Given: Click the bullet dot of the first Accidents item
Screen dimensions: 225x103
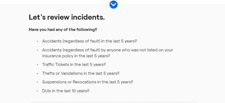Looking at the screenshot, I should coord(37,41).
